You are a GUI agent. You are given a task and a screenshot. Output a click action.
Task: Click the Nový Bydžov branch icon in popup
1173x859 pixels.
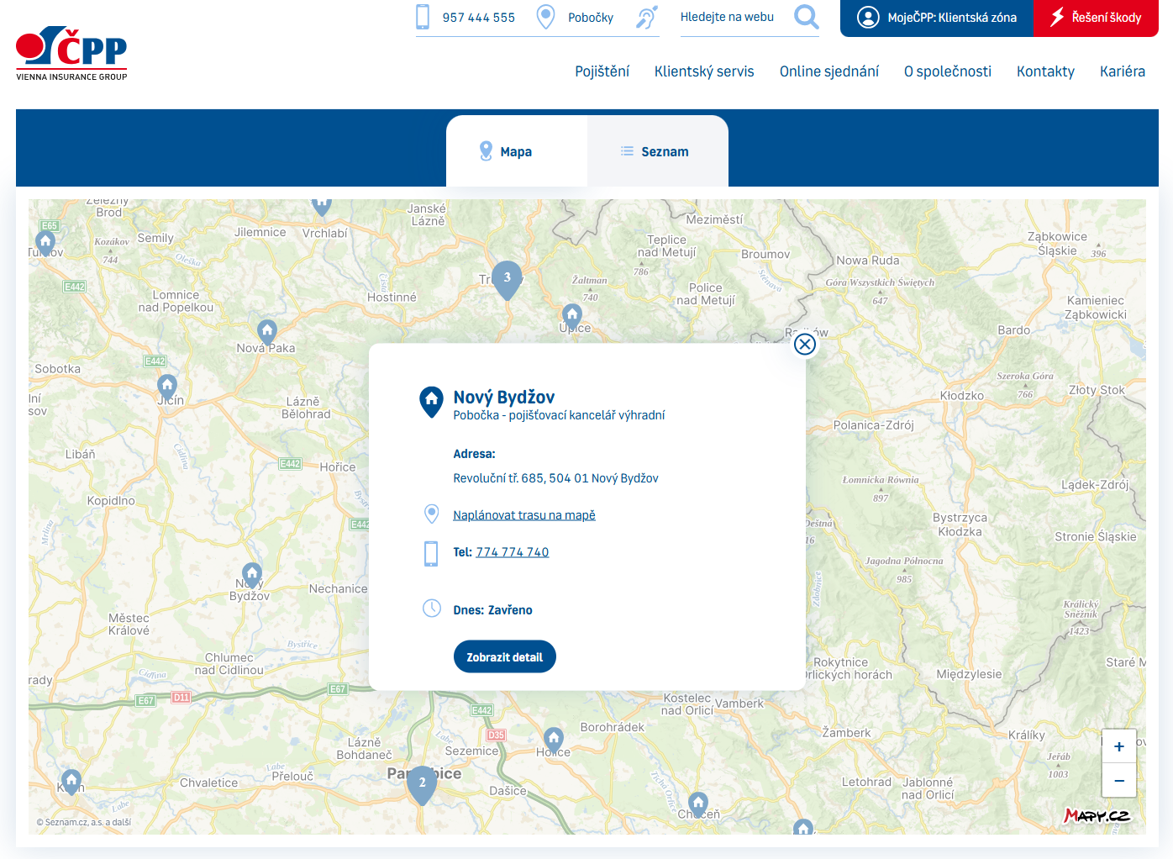tap(431, 402)
